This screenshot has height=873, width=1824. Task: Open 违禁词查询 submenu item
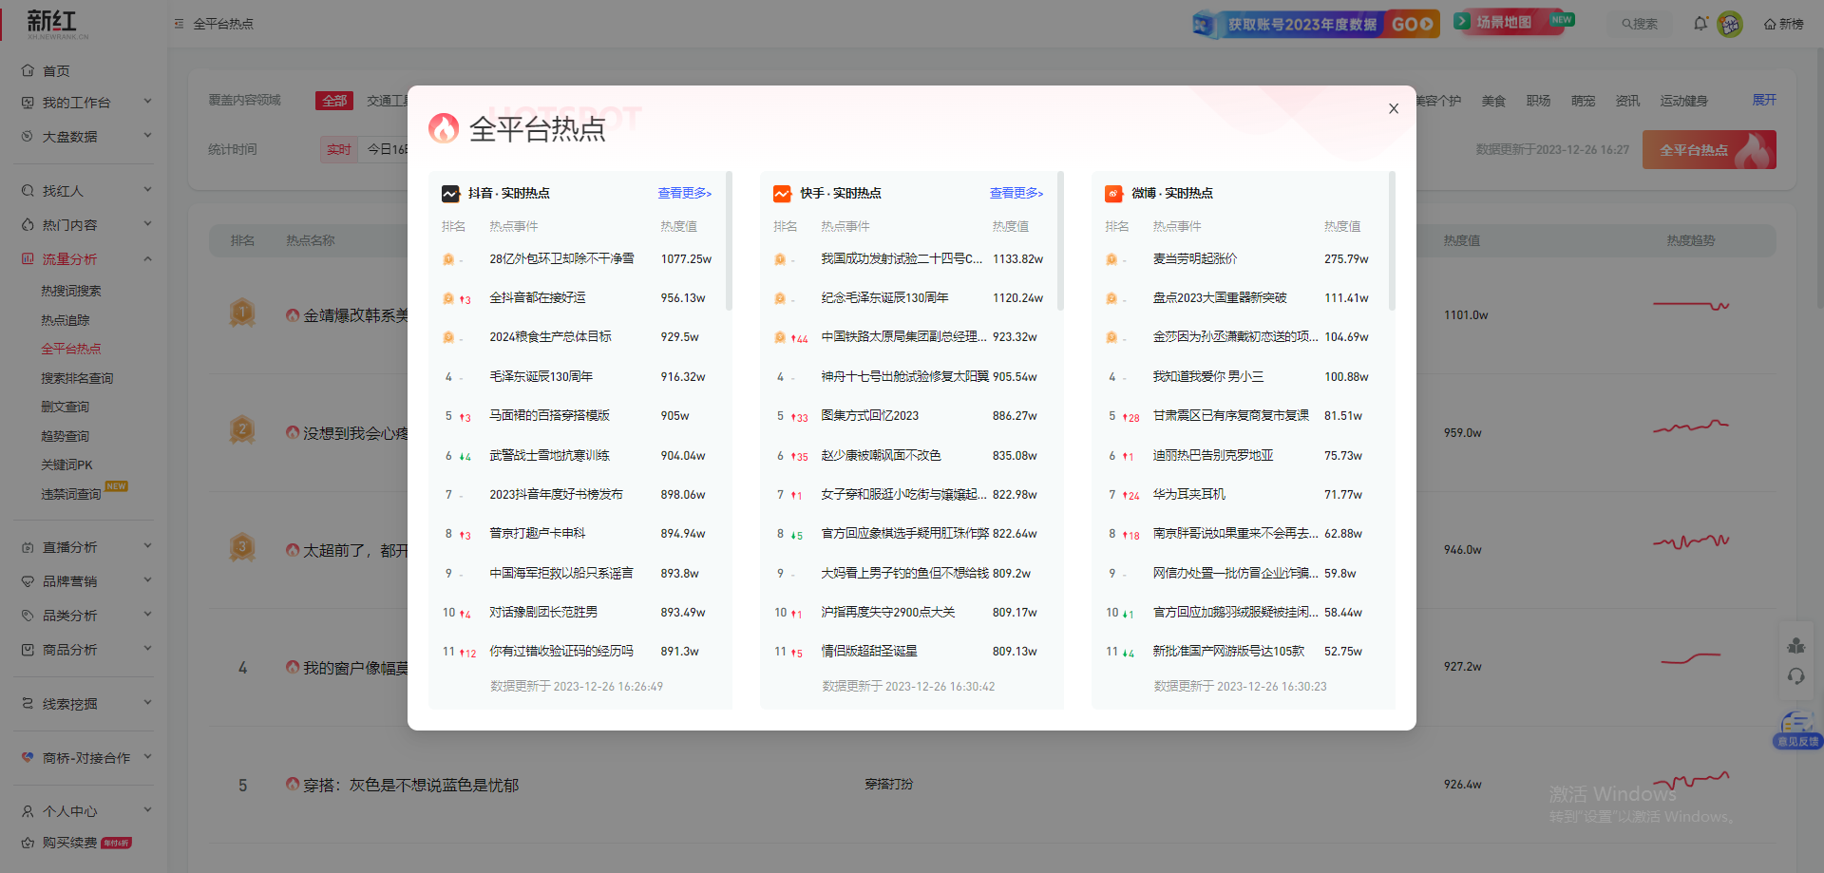71,494
